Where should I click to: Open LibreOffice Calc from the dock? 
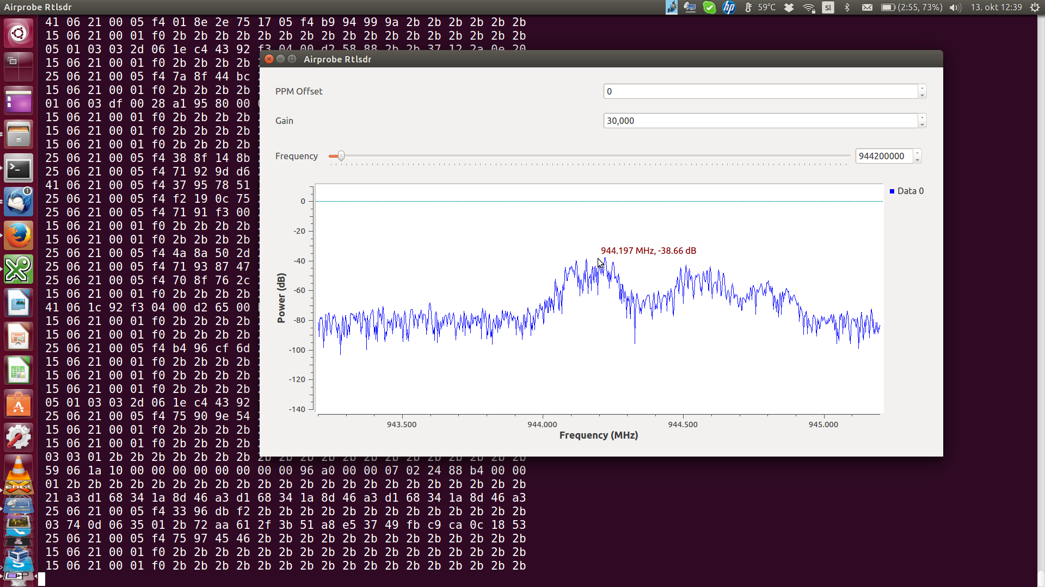pos(19,371)
